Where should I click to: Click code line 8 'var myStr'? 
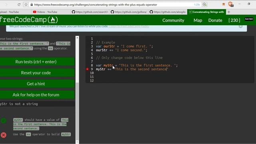pyautogui.click(x=137, y=66)
